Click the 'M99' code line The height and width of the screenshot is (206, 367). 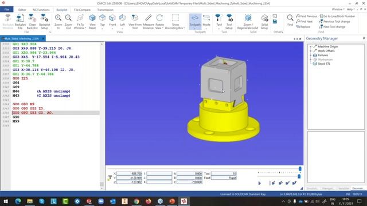pyautogui.click(x=16, y=121)
